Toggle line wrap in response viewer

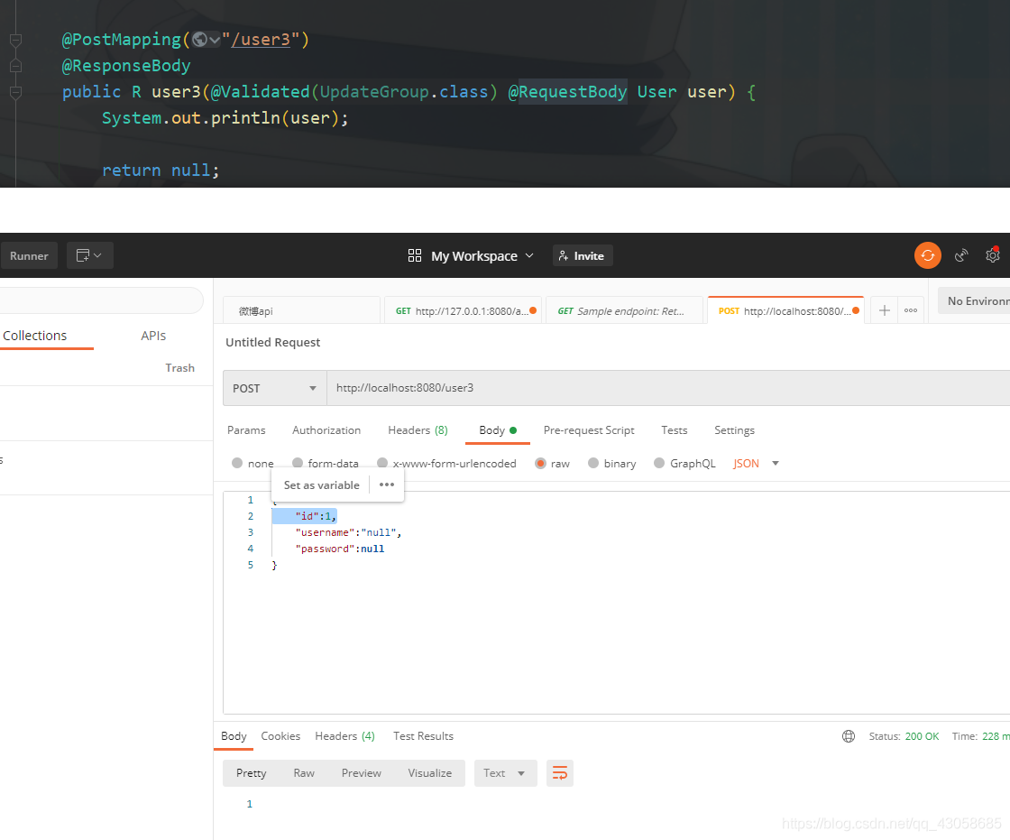(560, 773)
